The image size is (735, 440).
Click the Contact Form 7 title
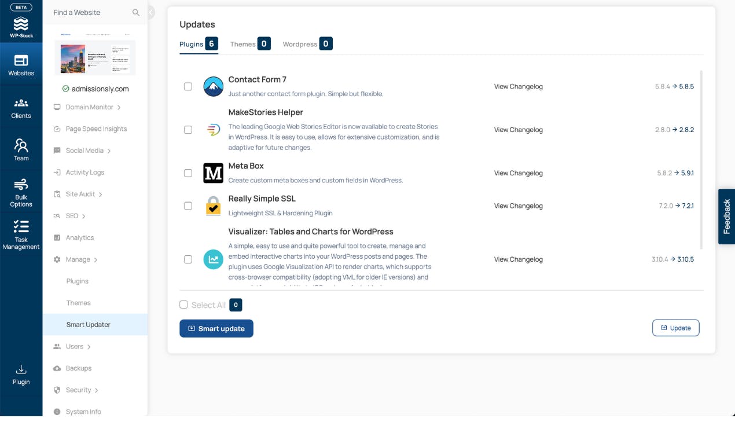pos(257,80)
